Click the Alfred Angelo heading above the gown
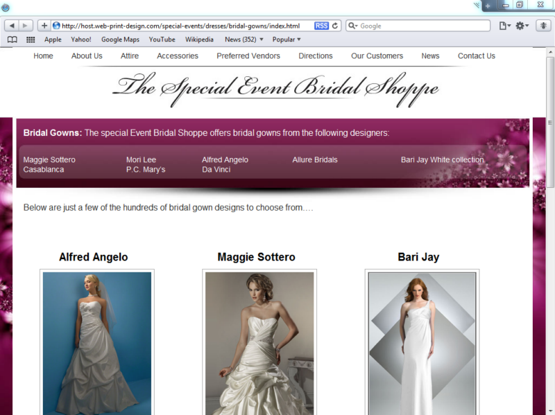 click(94, 257)
